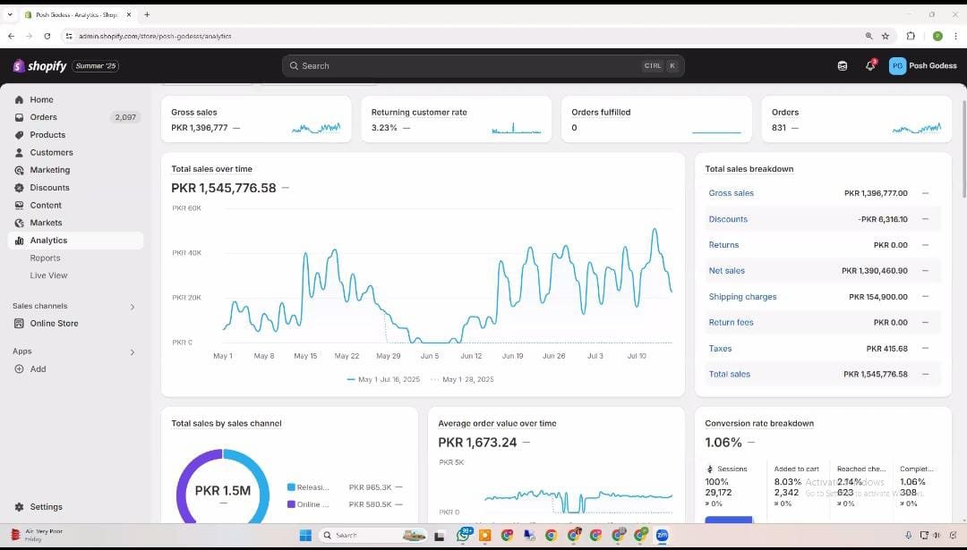The width and height of the screenshot is (967, 550).
Task: Open Home from the sidebar
Action: pyautogui.click(x=41, y=99)
